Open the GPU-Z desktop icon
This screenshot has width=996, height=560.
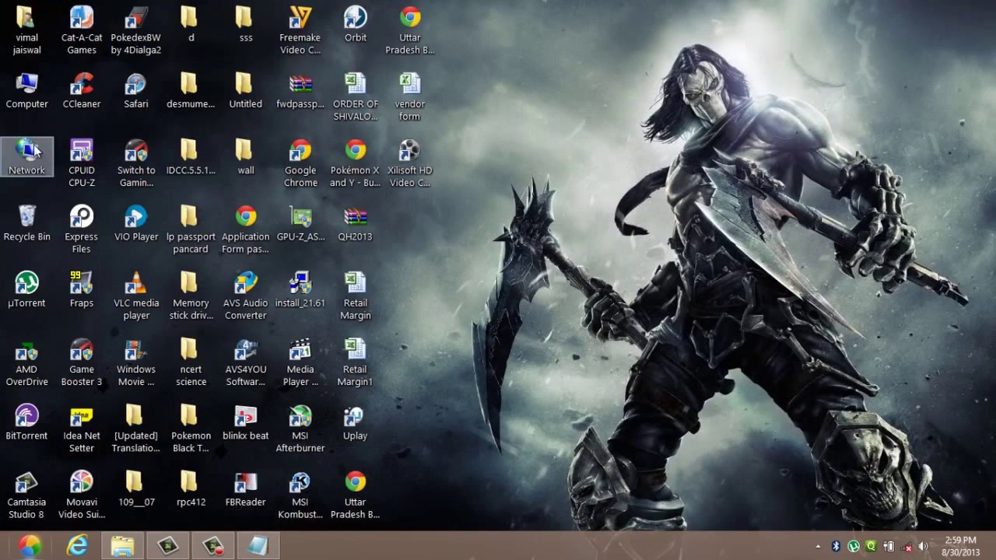pyautogui.click(x=300, y=224)
